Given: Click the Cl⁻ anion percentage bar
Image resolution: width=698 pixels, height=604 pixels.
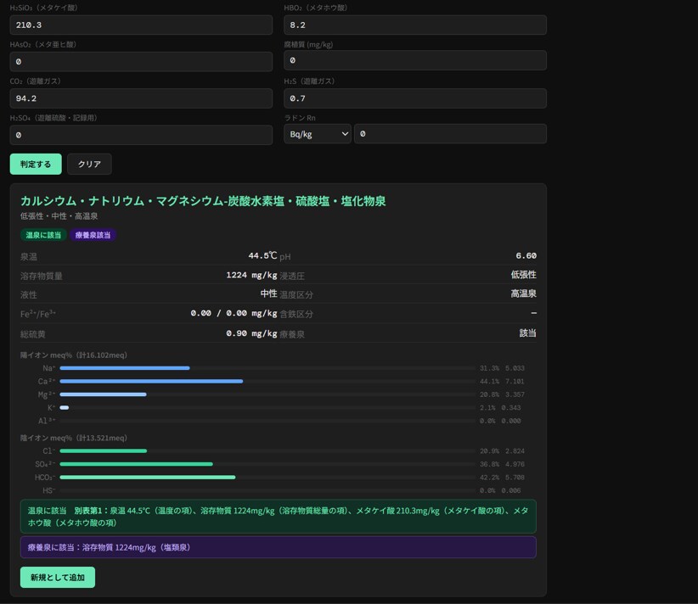Looking at the screenshot, I should coord(267,451).
